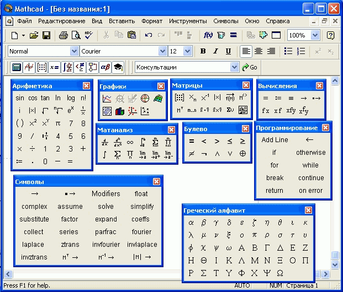Click the Save diskette icon

[46, 35]
